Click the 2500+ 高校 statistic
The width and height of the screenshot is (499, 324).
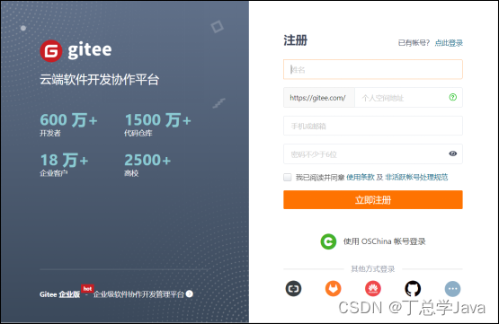(147, 164)
